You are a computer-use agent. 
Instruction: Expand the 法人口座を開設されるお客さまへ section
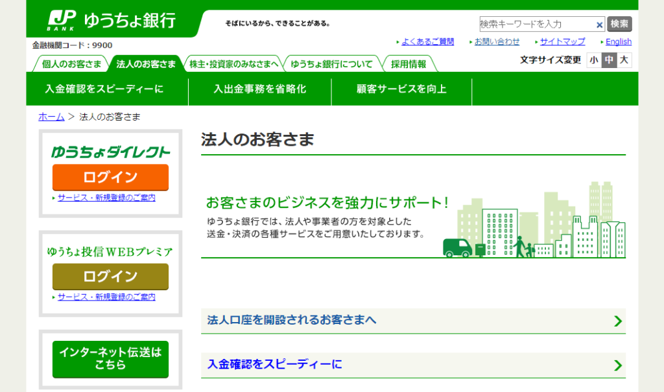coord(413,320)
